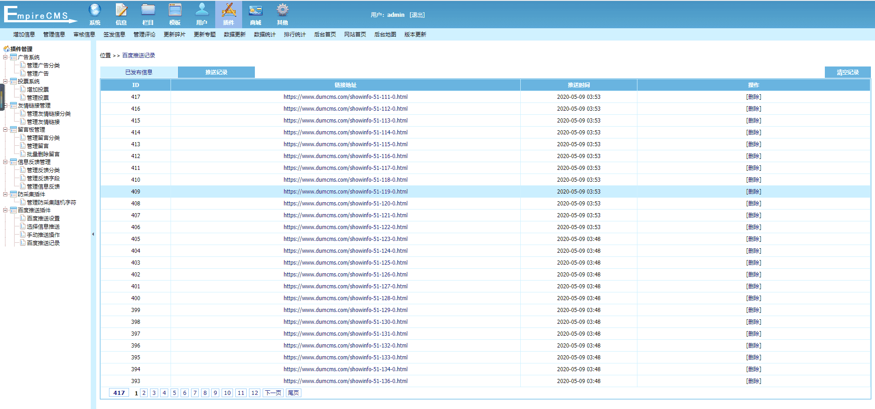Click the 清空记录 button
This screenshot has width=875, height=409.
pyautogui.click(x=847, y=72)
